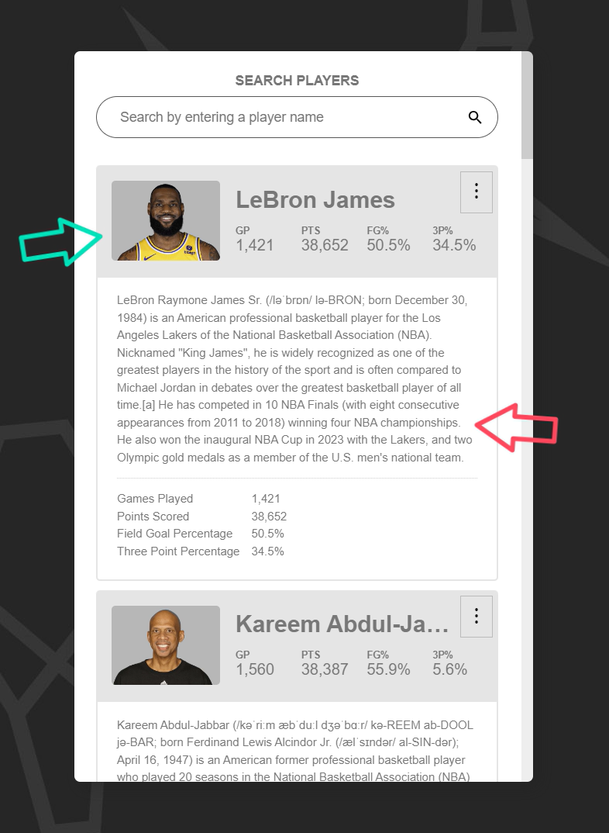Click LeBron's FG% 50.5% header stat
This screenshot has width=609, height=833.
click(x=388, y=239)
